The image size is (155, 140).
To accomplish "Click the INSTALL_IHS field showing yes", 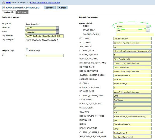I will tap(132, 120).
